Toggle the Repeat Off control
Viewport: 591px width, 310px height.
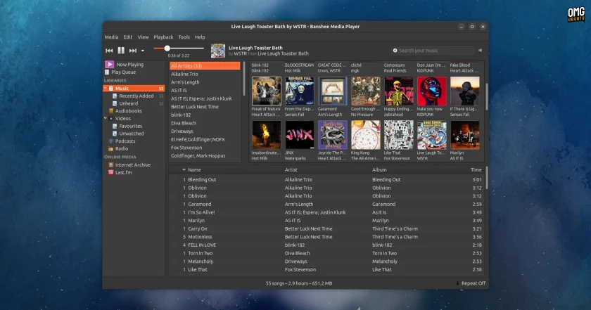[x=471, y=283]
